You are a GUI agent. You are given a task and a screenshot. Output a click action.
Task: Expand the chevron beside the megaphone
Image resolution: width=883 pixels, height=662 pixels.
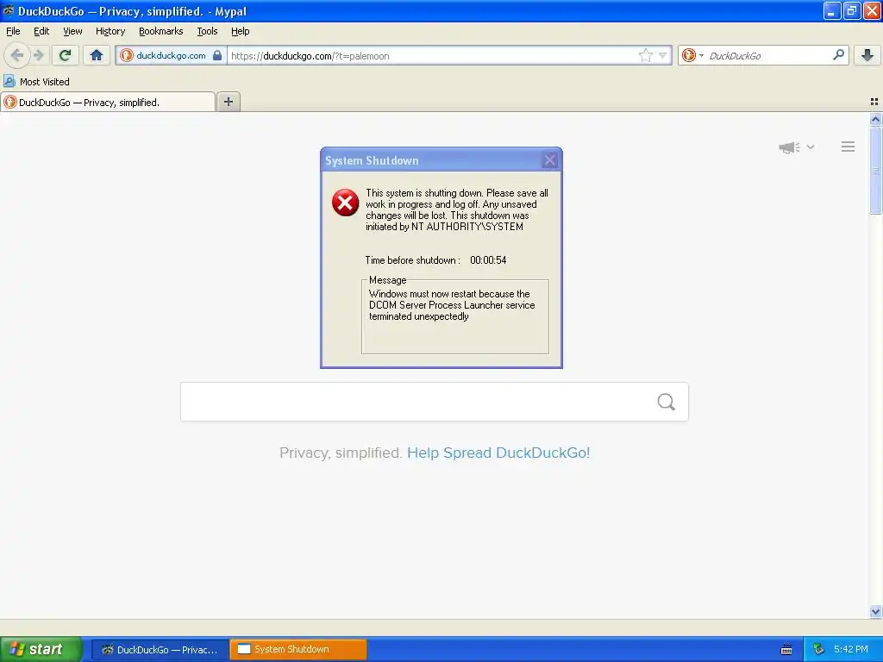811,147
